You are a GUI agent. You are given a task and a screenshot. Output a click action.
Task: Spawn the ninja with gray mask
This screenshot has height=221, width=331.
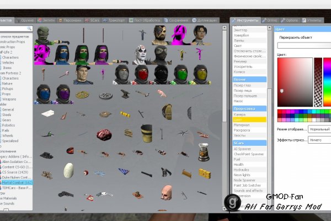coord(122,75)
